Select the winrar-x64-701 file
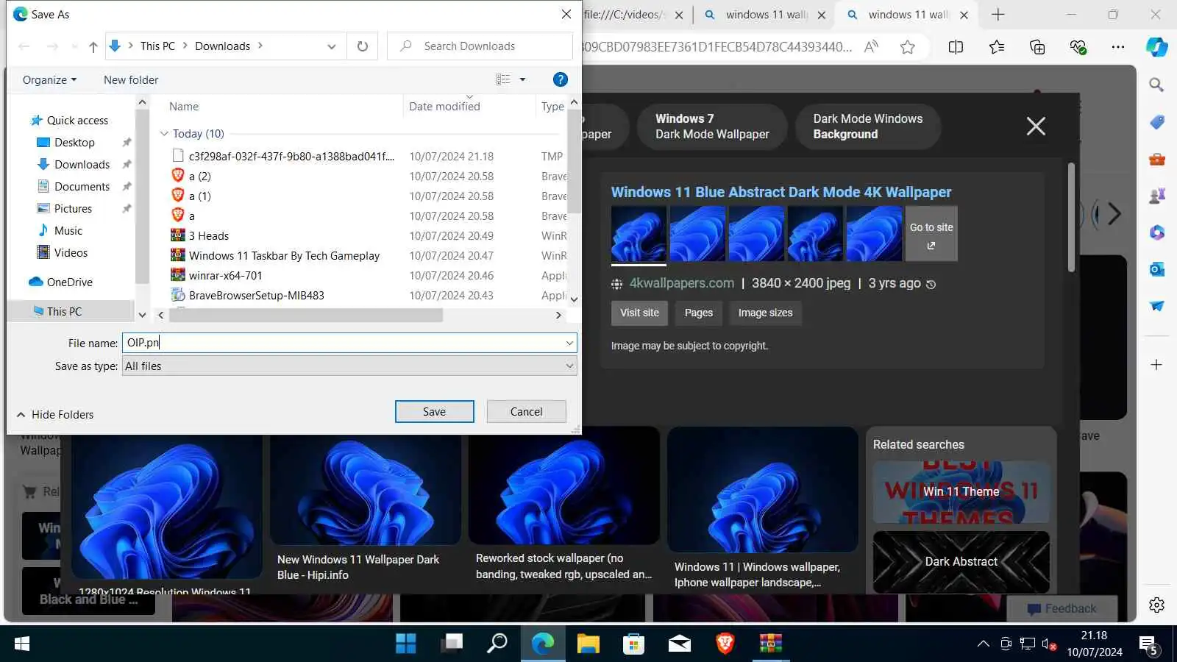Viewport: 1177px width, 662px height. pos(225,276)
